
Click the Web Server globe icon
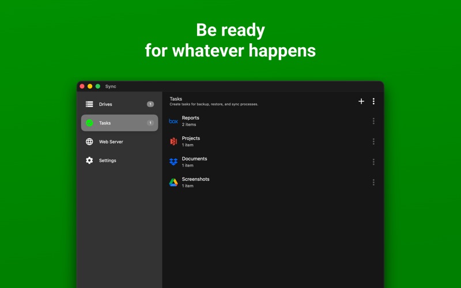(89, 142)
